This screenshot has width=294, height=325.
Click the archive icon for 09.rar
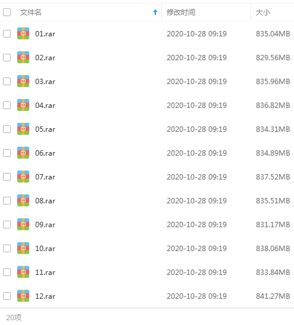(23, 224)
